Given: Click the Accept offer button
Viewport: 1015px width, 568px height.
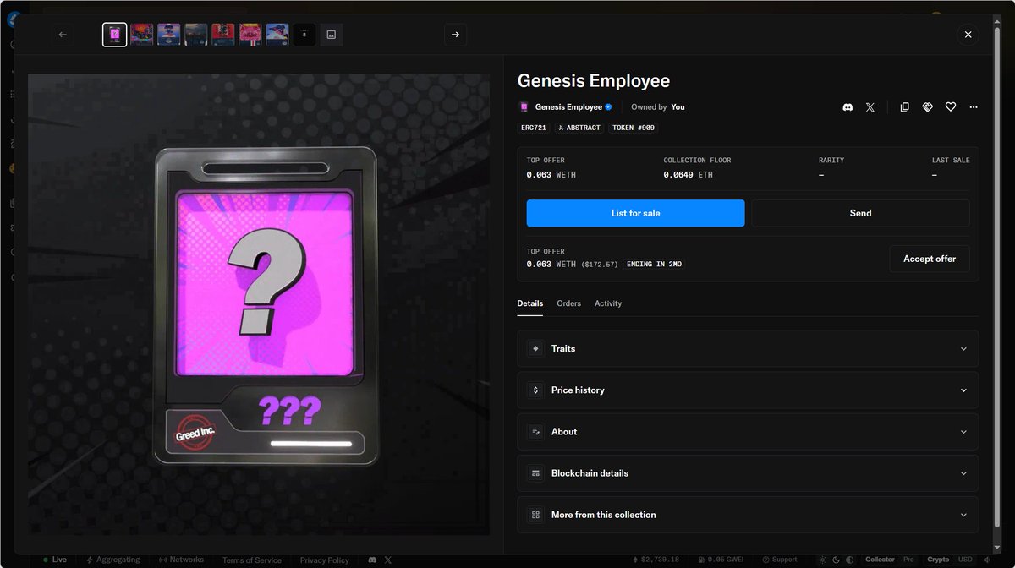Looking at the screenshot, I should click(x=930, y=259).
